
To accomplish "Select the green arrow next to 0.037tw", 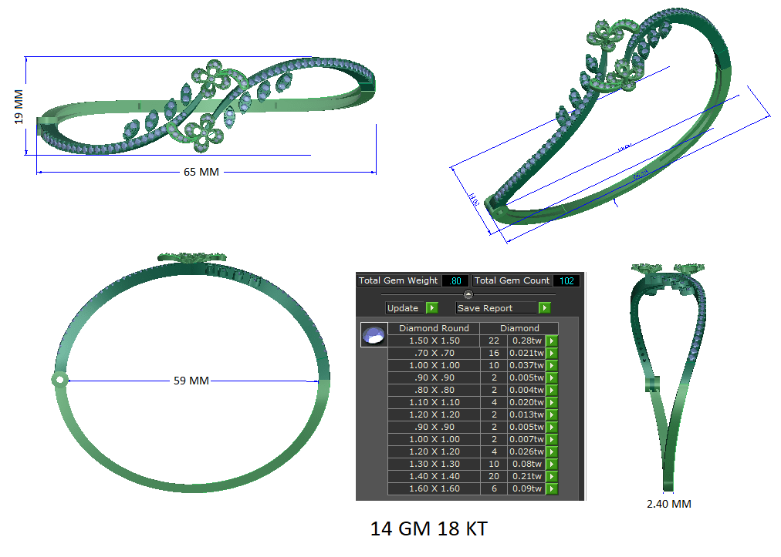I will (x=552, y=365).
